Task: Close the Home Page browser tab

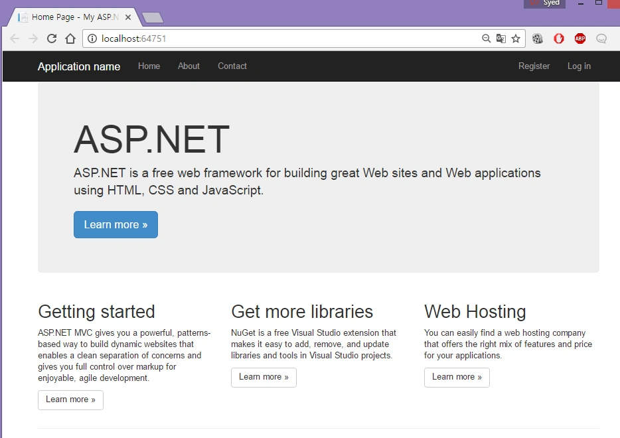Action: (x=127, y=17)
